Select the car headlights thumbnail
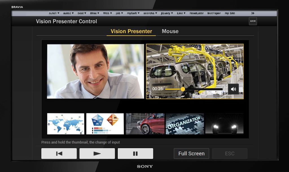The height and width of the screenshot is (172, 289). (x=224, y=124)
